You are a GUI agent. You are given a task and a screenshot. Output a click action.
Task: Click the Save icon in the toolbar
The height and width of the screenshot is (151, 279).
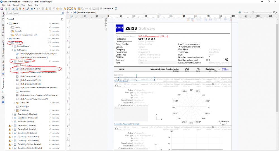point(2,9)
